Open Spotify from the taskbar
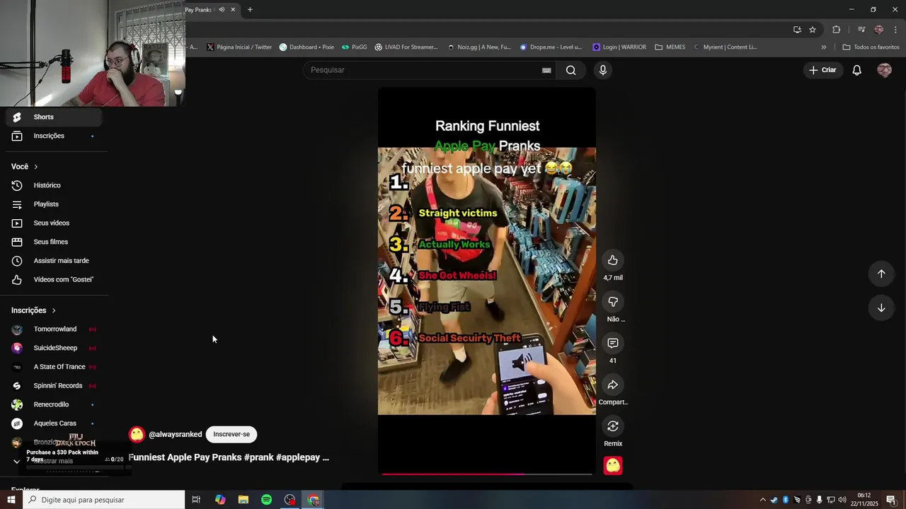Screen dimensions: 906x509 coord(266,500)
